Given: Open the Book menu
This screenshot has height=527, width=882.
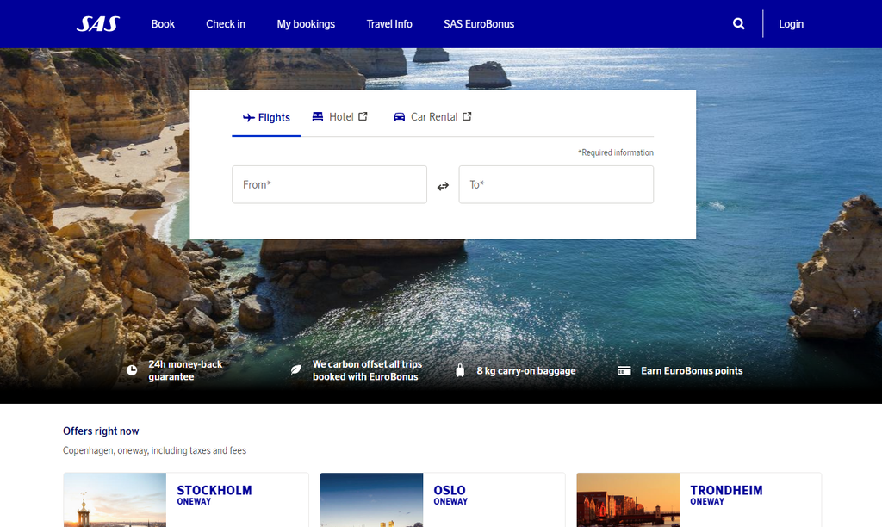Looking at the screenshot, I should point(163,24).
